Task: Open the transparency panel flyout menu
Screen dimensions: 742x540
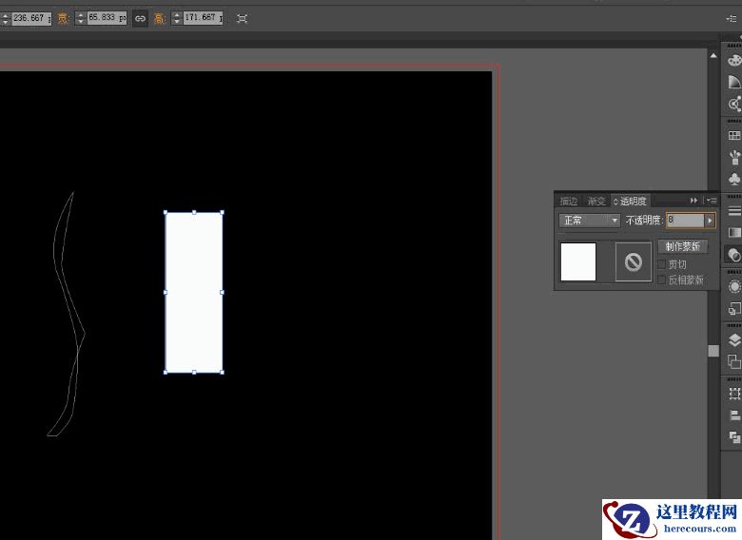Action: 712,201
